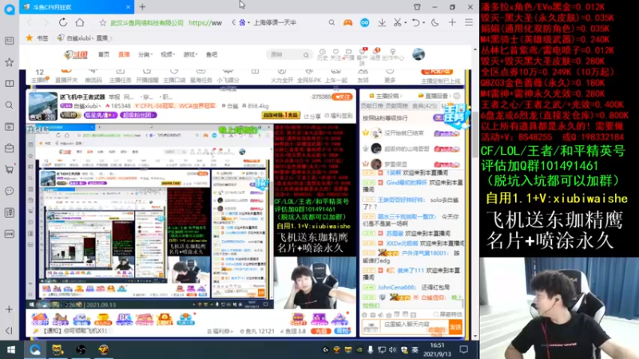Open the 全民乐PK streamer tool
The image size is (639, 359).
[x=309, y=76]
